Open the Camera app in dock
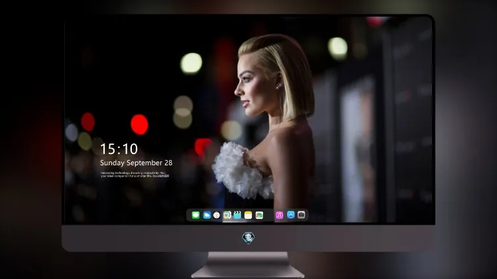This screenshot has height=279, width=497. tap(302, 215)
